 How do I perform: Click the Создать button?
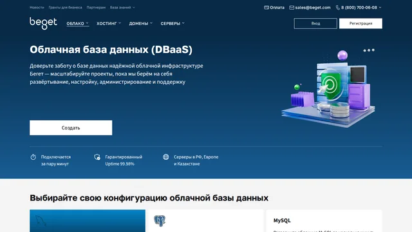(71, 128)
